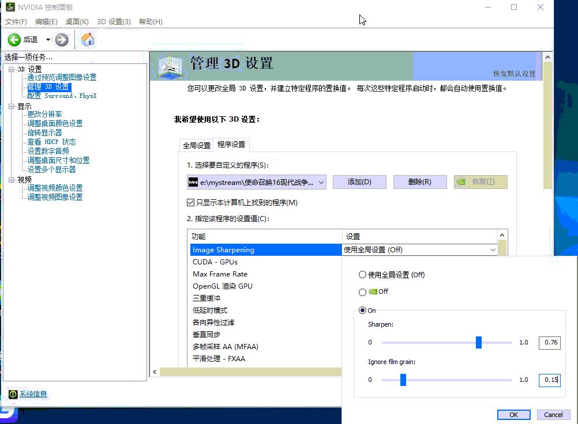Click the NVIDIA Control Panel title icon
The image size is (578, 424).
click(10, 7)
